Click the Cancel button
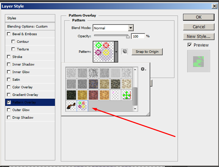 [199, 27]
